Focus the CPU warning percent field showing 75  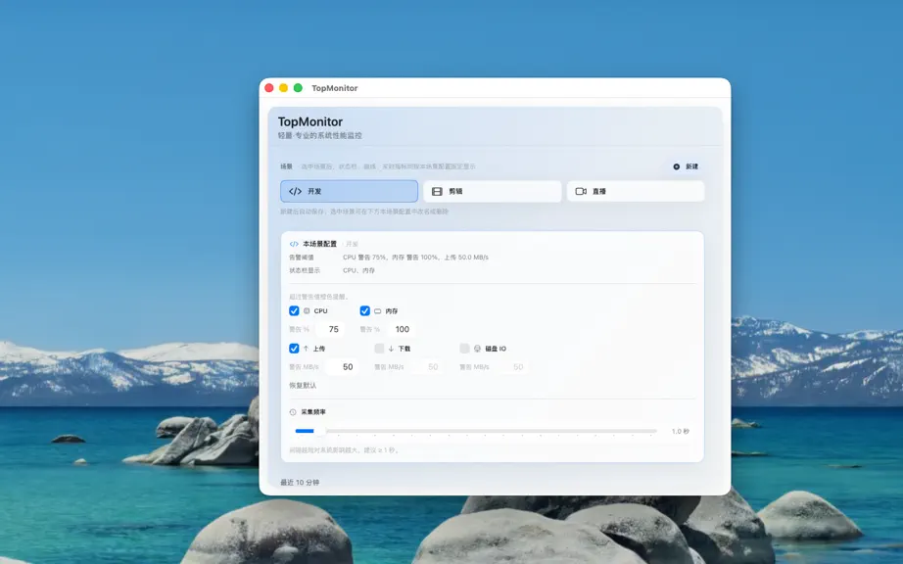click(x=329, y=329)
